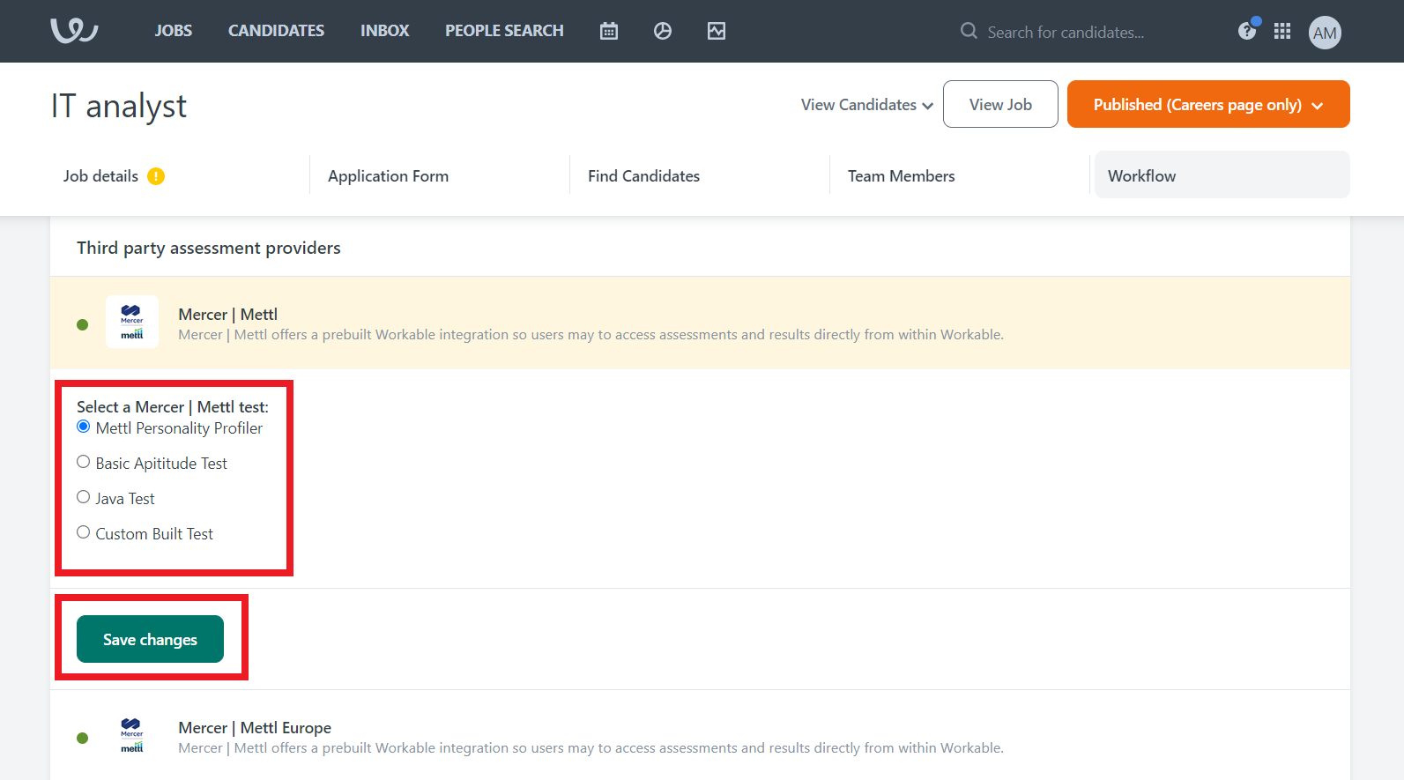The height and width of the screenshot is (780, 1404).
Task: Click Third party assessment providers heading
Action: pos(209,248)
